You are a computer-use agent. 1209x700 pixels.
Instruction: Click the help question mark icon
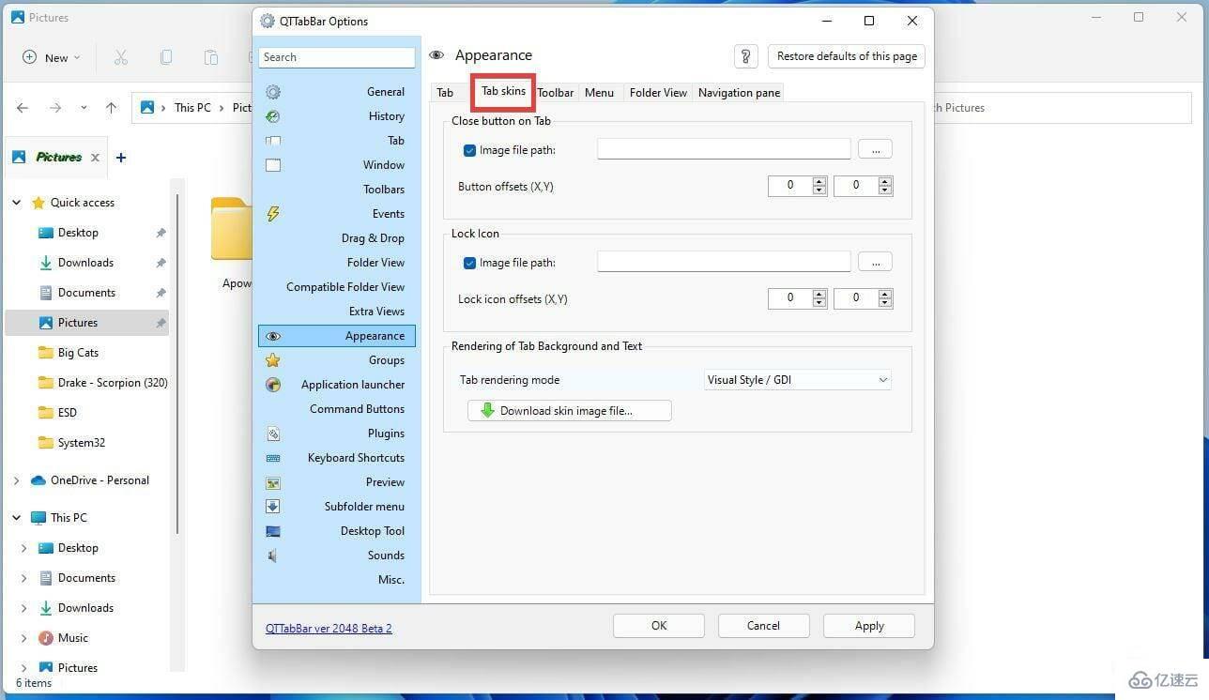[x=745, y=56]
